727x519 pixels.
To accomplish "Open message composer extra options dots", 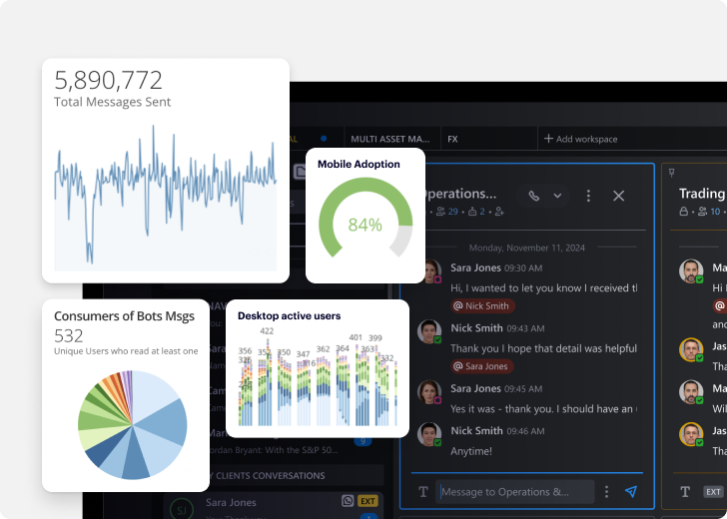I will (x=606, y=492).
